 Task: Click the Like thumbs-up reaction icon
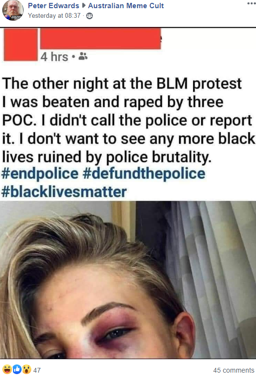tap(17, 370)
